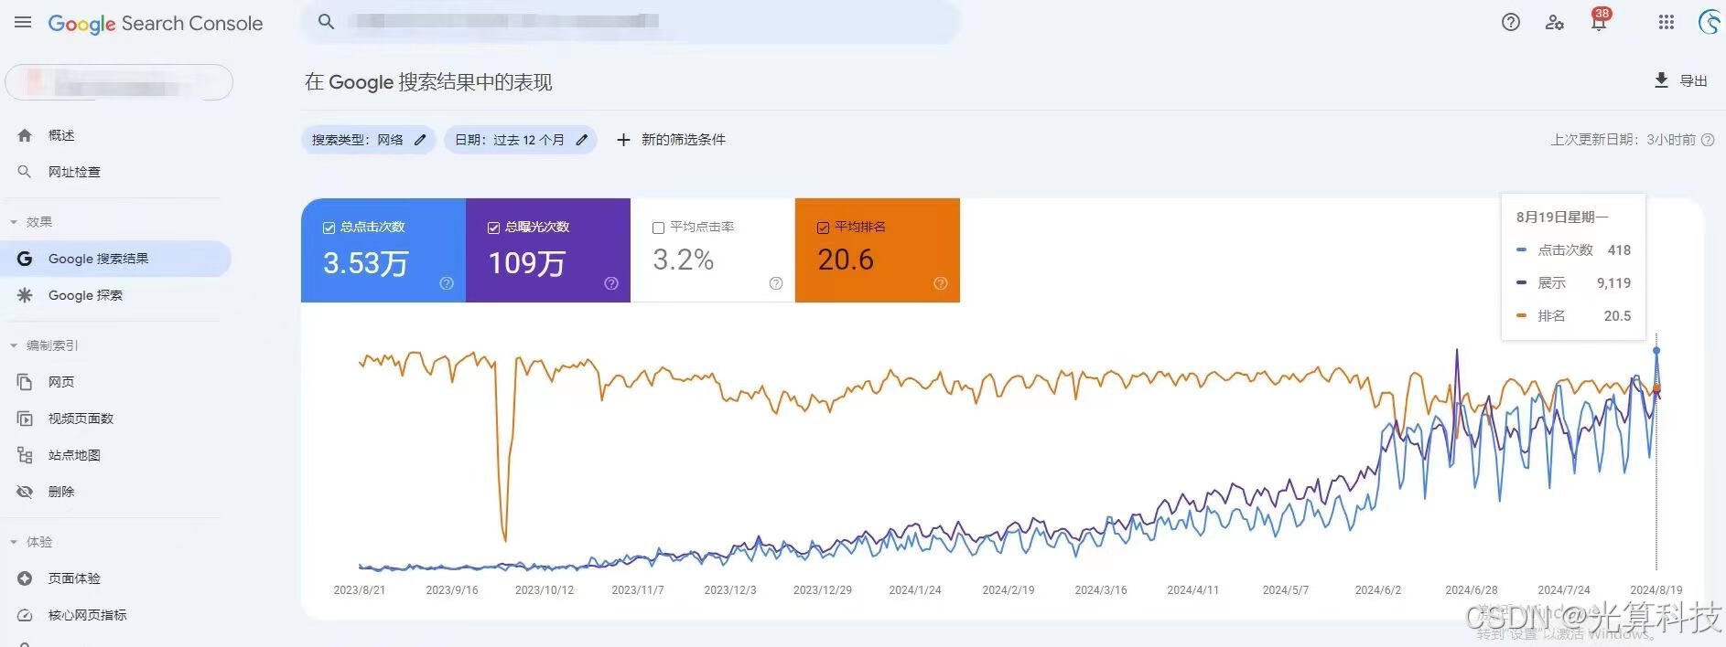
Task: Click the 导出 button label
Action: tap(1693, 80)
